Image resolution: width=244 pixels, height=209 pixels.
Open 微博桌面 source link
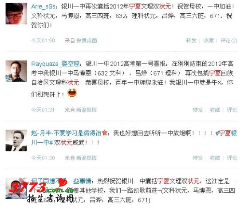(87, 41)
